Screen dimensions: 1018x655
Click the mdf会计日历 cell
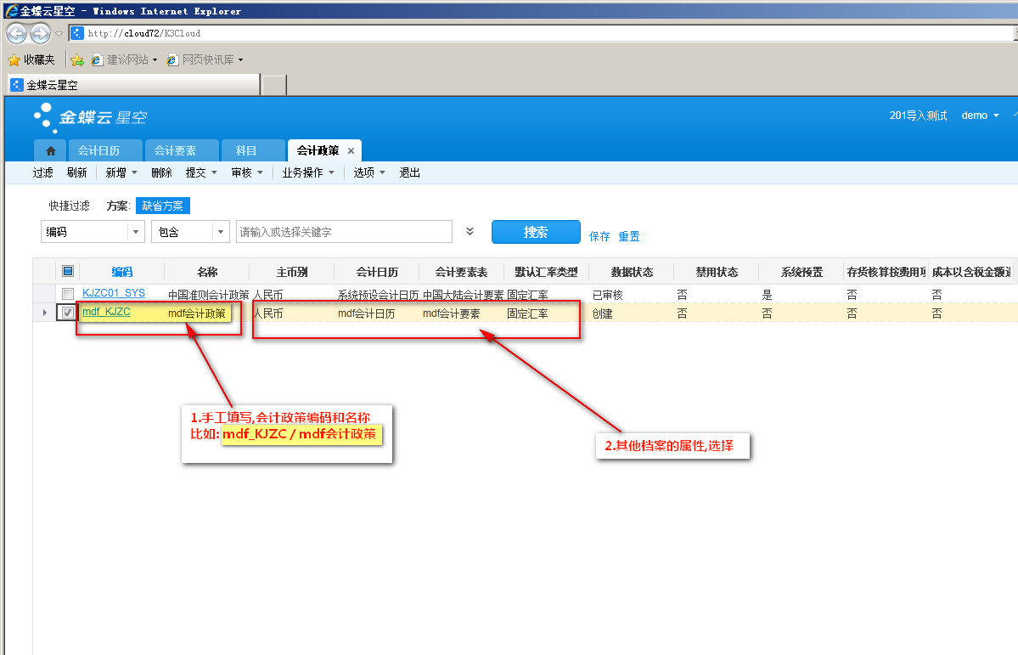click(x=366, y=313)
